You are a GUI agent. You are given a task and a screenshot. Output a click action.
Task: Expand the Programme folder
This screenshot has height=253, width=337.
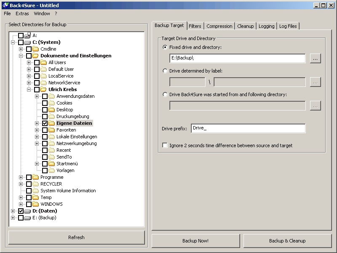click(x=21, y=177)
